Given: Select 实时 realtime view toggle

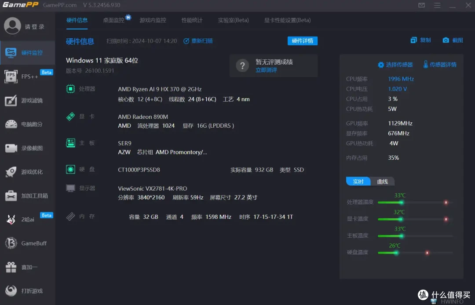Looking at the screenshot, I should tap(358, 181).
